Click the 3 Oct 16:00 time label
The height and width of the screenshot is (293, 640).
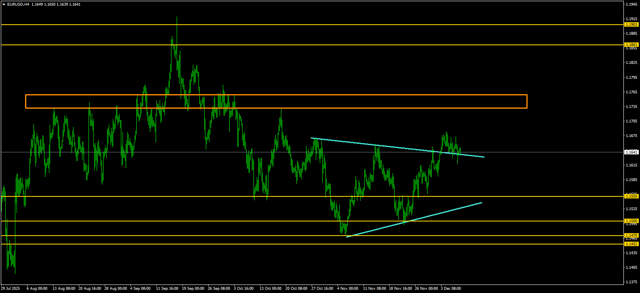(244, 289)
